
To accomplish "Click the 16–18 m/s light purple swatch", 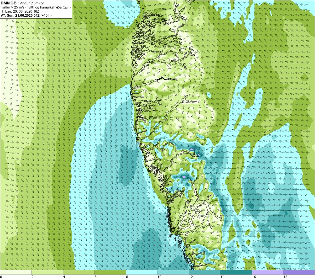I will (x=268, y=272).
